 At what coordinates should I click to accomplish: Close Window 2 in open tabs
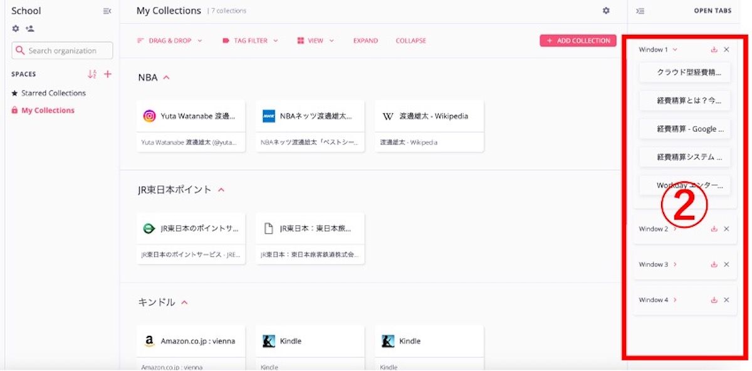tap(726, 229)
